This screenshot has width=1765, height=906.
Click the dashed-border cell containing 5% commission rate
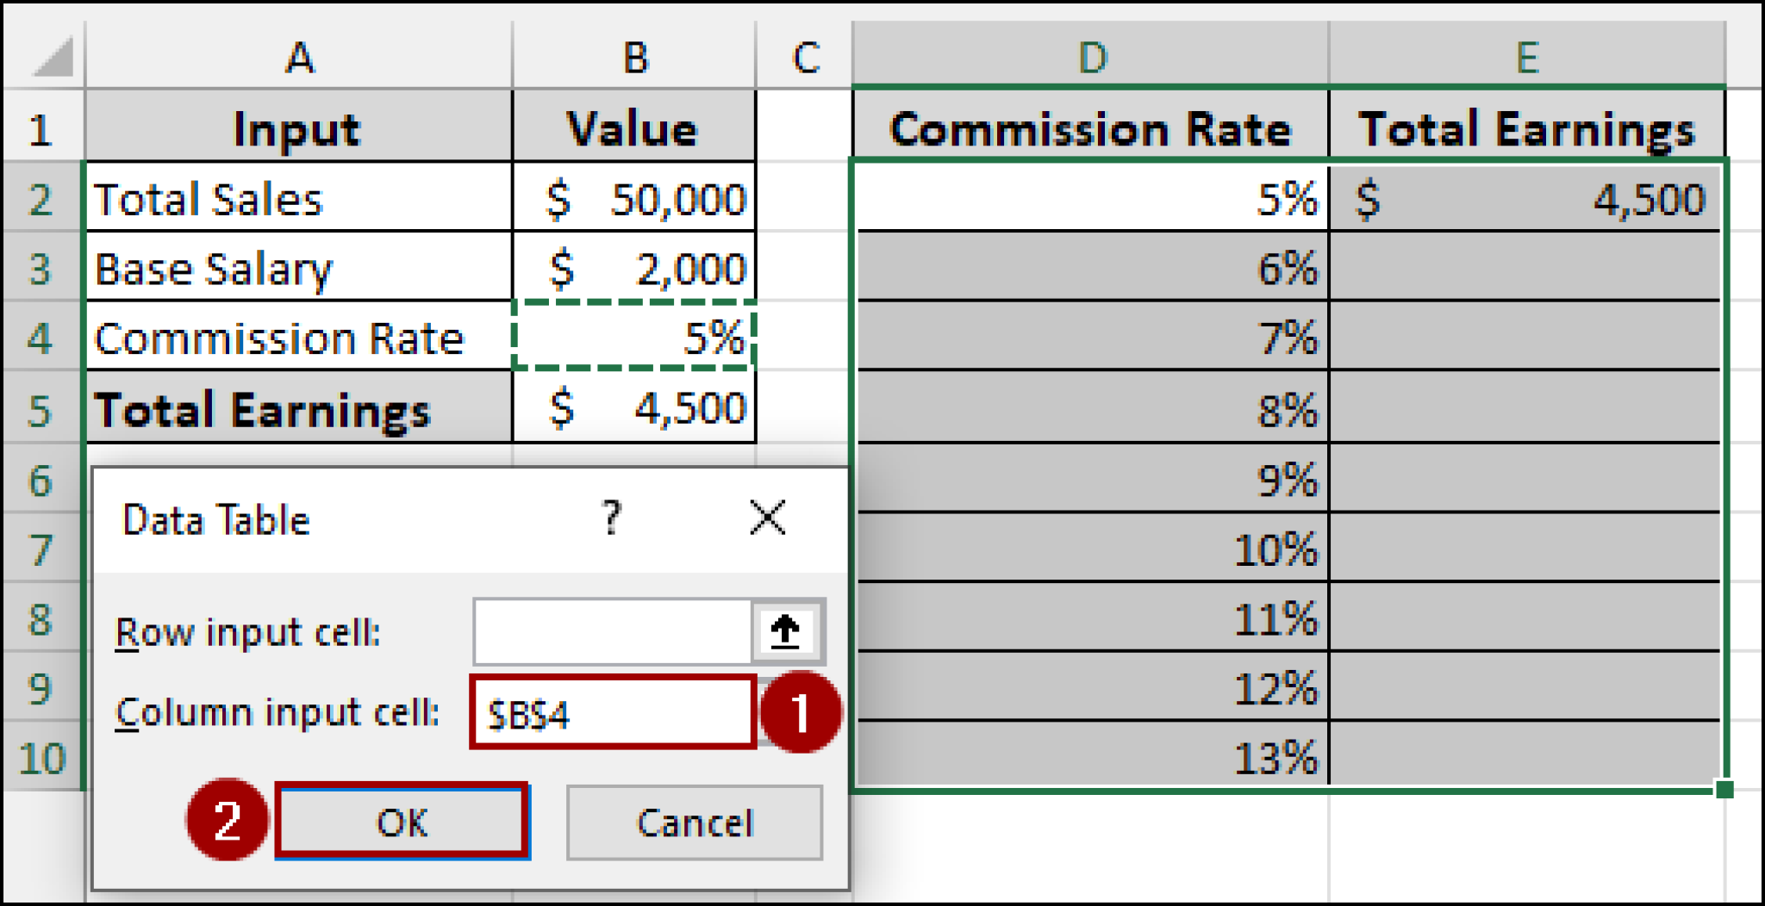click(x=633, y=338)
